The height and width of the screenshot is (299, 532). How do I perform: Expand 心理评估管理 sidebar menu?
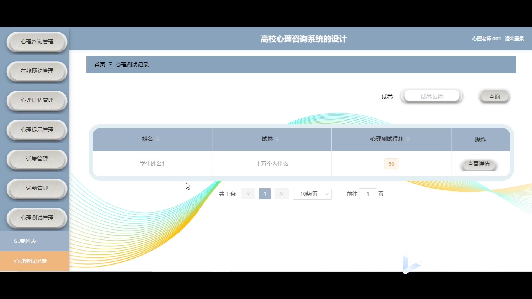click(37, 100)
